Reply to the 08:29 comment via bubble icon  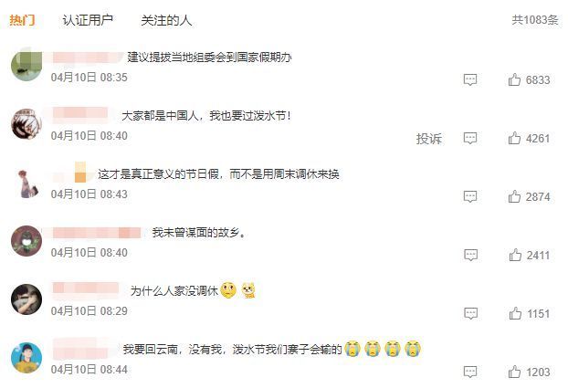point(470,313)
